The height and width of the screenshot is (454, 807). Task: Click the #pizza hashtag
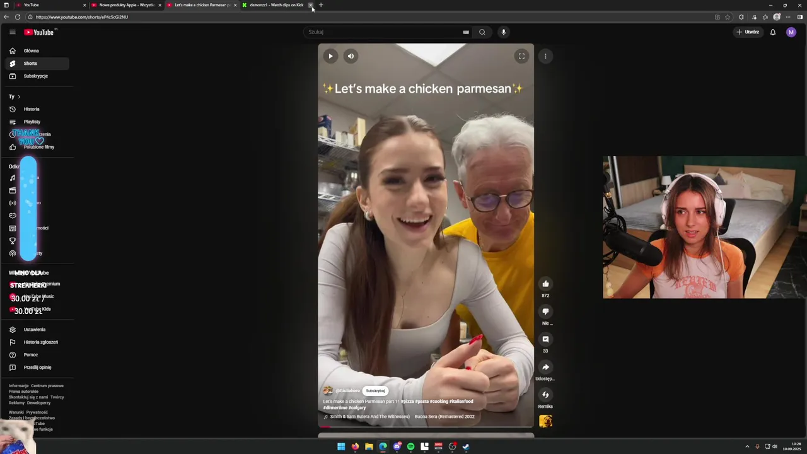pyautogui.click(x=407, y=402)
